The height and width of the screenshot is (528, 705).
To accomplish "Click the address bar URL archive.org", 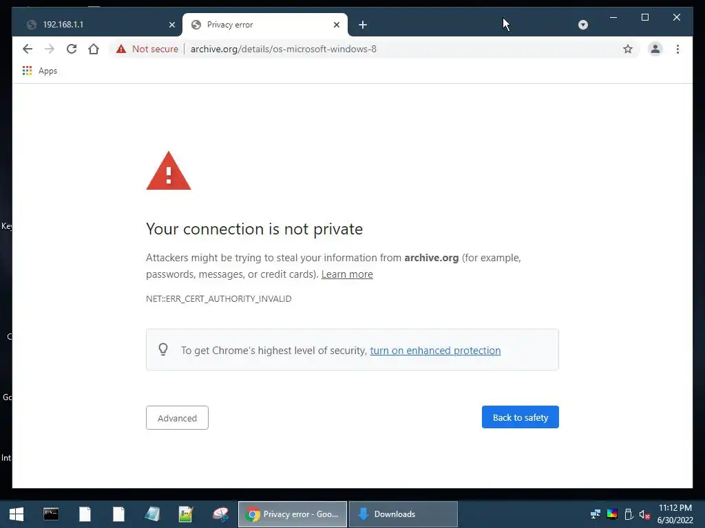I will point(283,49).
